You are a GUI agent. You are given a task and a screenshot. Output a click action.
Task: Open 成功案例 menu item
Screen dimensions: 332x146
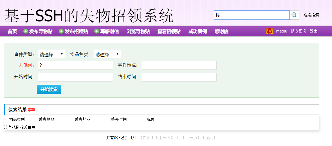point(197,31)
